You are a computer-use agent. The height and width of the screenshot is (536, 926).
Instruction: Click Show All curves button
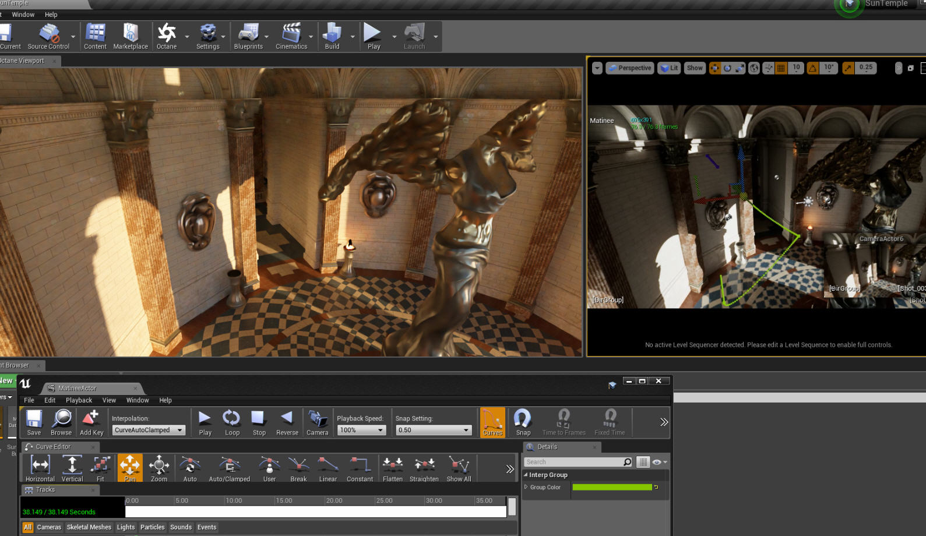pos(459,468)
